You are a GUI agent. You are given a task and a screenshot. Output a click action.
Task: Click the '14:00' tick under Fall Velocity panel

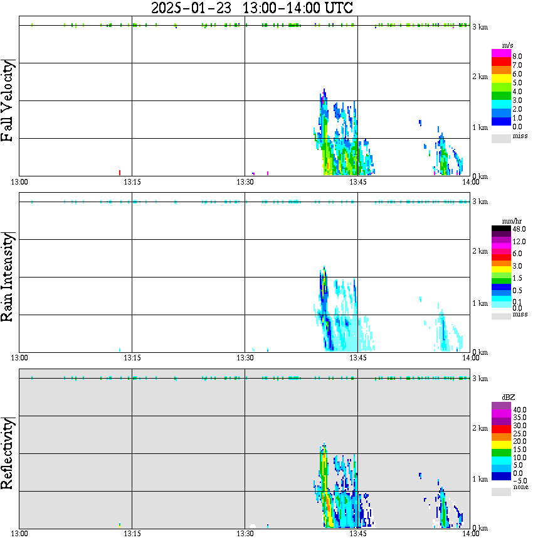click(471, 182)
